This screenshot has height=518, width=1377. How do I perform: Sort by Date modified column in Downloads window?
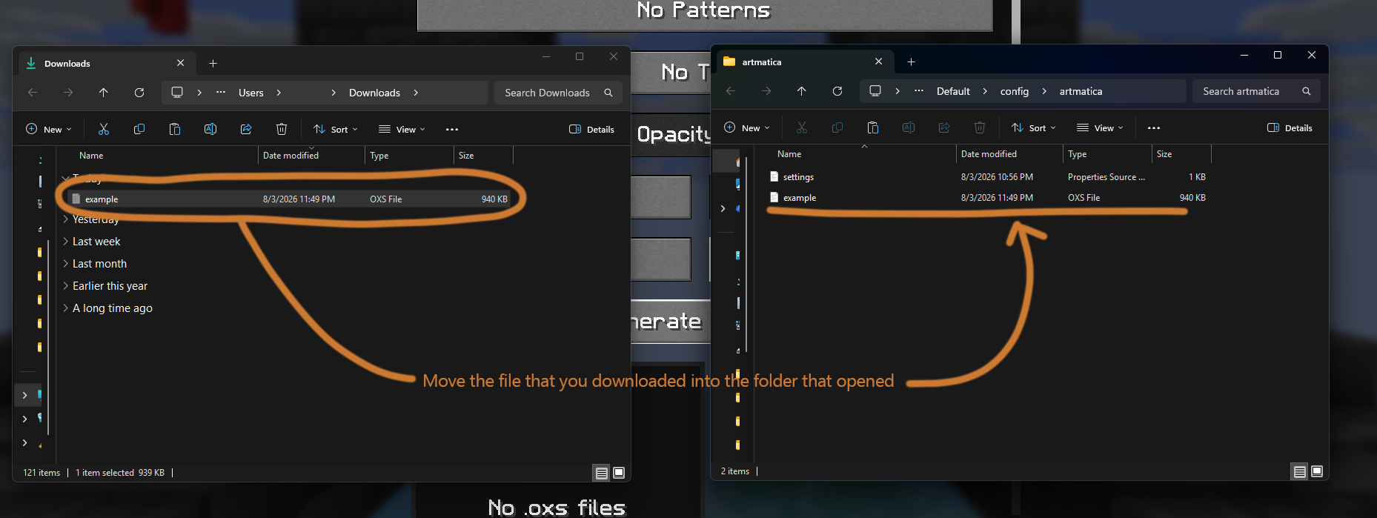pos(311,156)
